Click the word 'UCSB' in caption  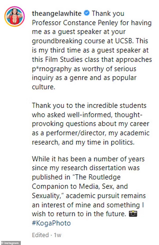coord(124,41)
